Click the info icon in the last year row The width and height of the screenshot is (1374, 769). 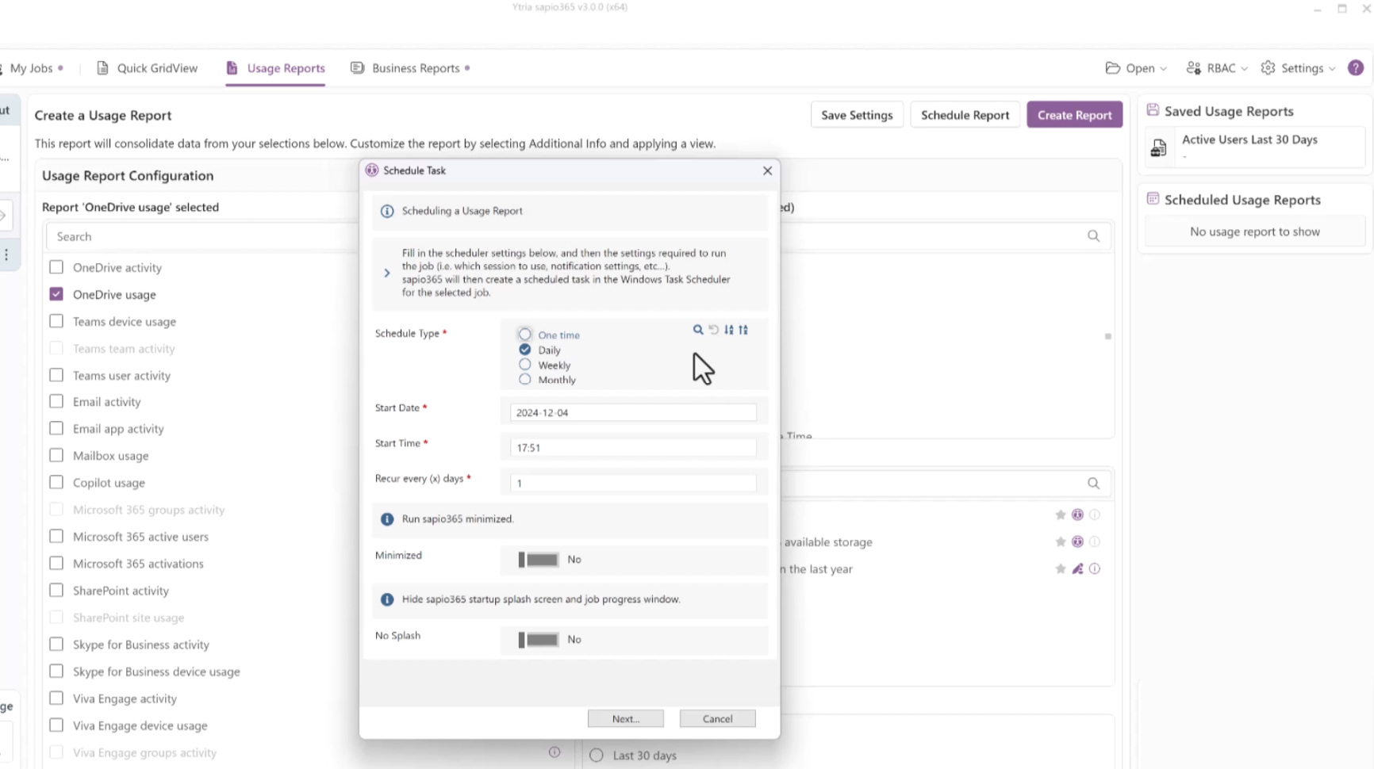pyautogui.click(x=1095, y=569)
